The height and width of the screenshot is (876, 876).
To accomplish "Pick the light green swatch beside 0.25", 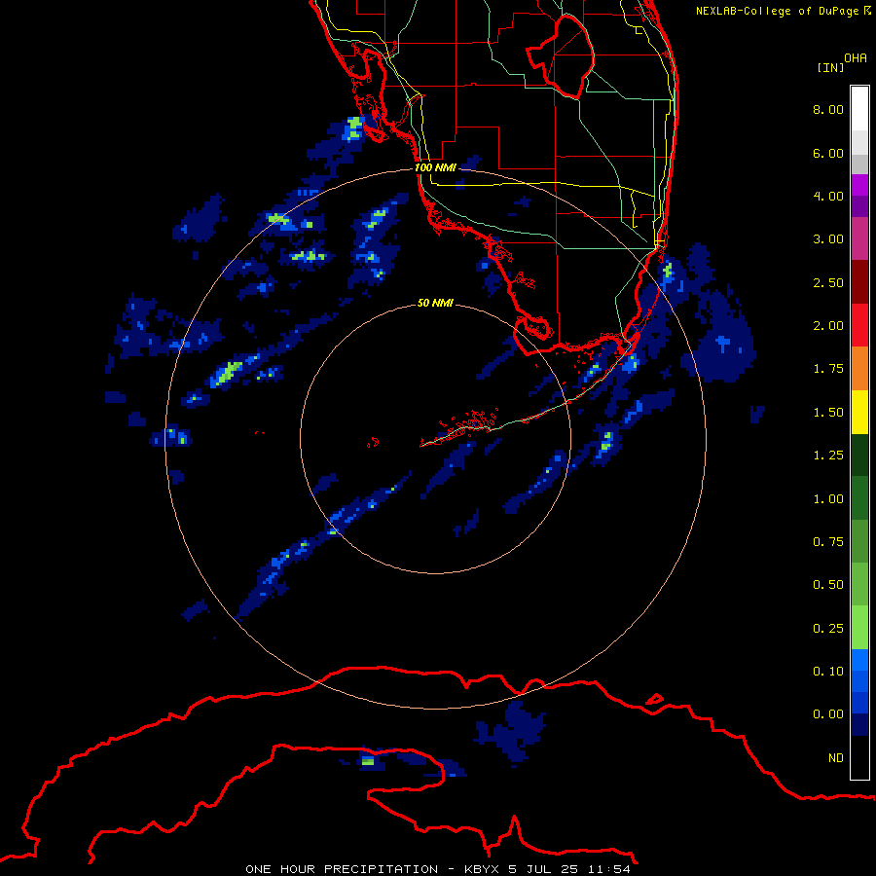I will click(859, 628).
